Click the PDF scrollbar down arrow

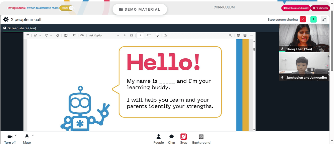pyautogui.click(x=254, y=130)
